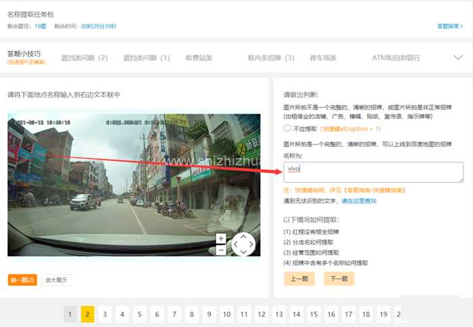
Task: Go to question 16 in pagination
Action: pyautogui.click(x=331, y=314)
